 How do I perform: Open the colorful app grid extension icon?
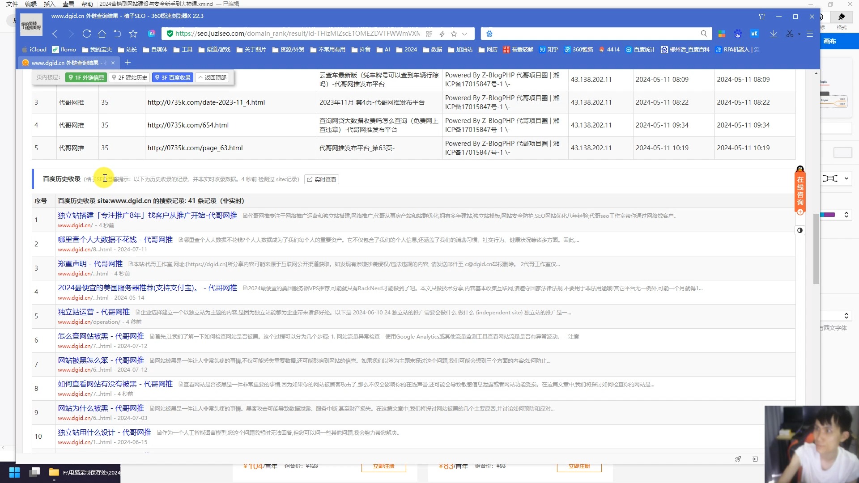722,34
